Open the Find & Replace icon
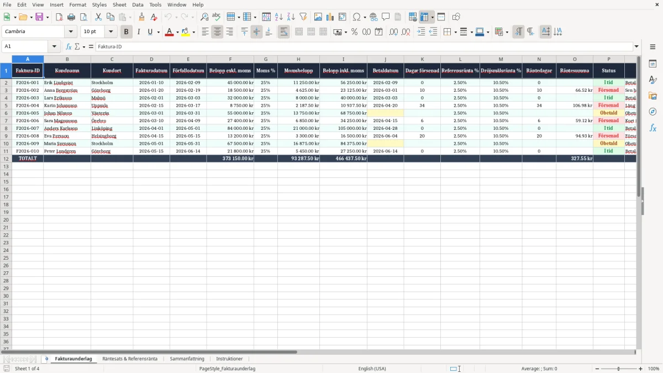The image size is (663, 373). [x=204, y=17]
